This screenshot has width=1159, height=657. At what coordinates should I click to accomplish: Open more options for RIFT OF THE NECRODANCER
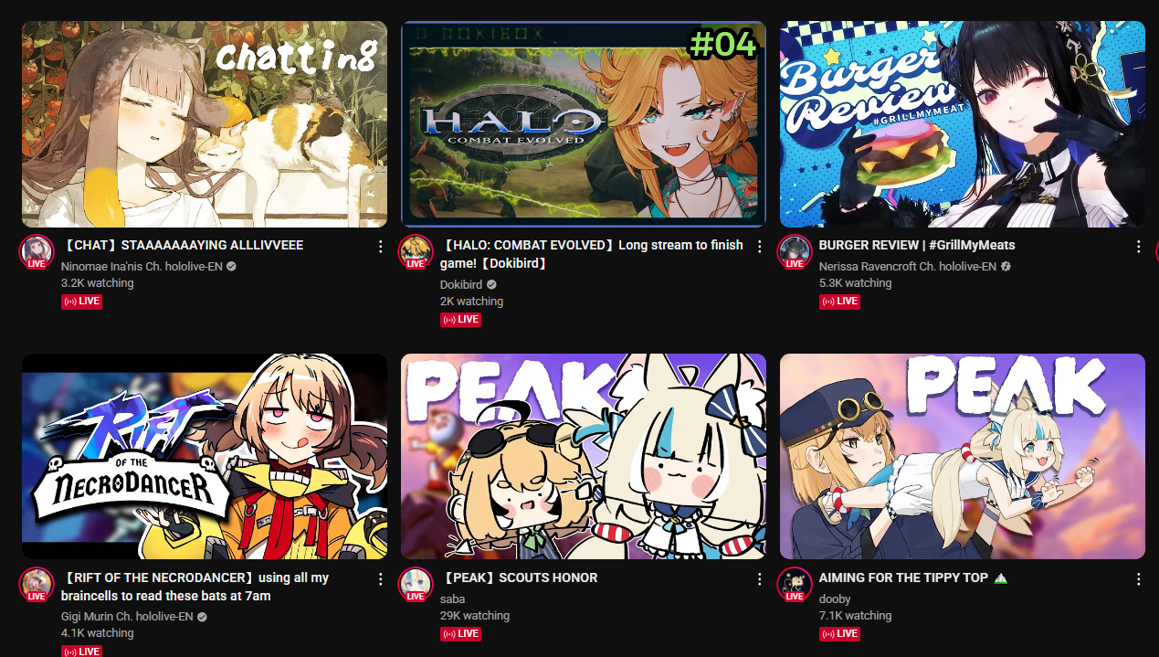(380, 579)
